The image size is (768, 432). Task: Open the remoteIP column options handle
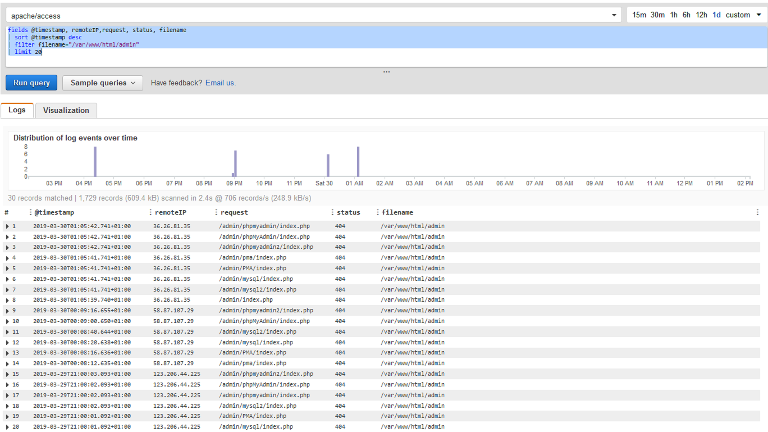click(x=150, y=212)
